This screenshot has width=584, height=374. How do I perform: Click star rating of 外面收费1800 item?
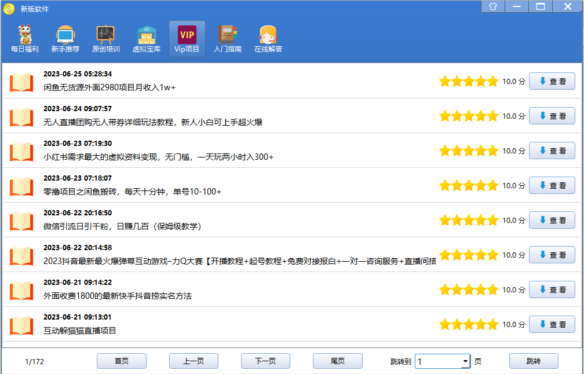(469, 289)
